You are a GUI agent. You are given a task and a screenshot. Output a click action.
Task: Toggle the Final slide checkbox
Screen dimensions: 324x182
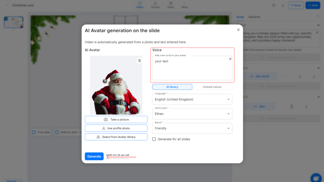(34, 132)
